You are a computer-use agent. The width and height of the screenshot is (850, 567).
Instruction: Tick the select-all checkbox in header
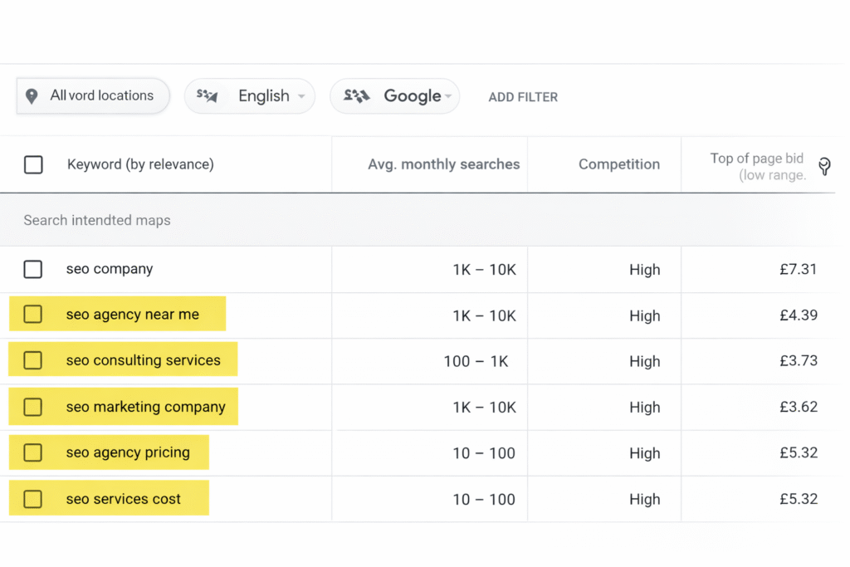click(x=33, y=164)
